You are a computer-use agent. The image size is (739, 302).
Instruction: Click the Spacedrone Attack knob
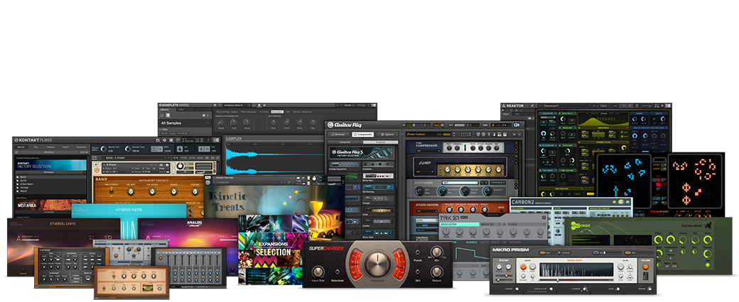[659, 240]
